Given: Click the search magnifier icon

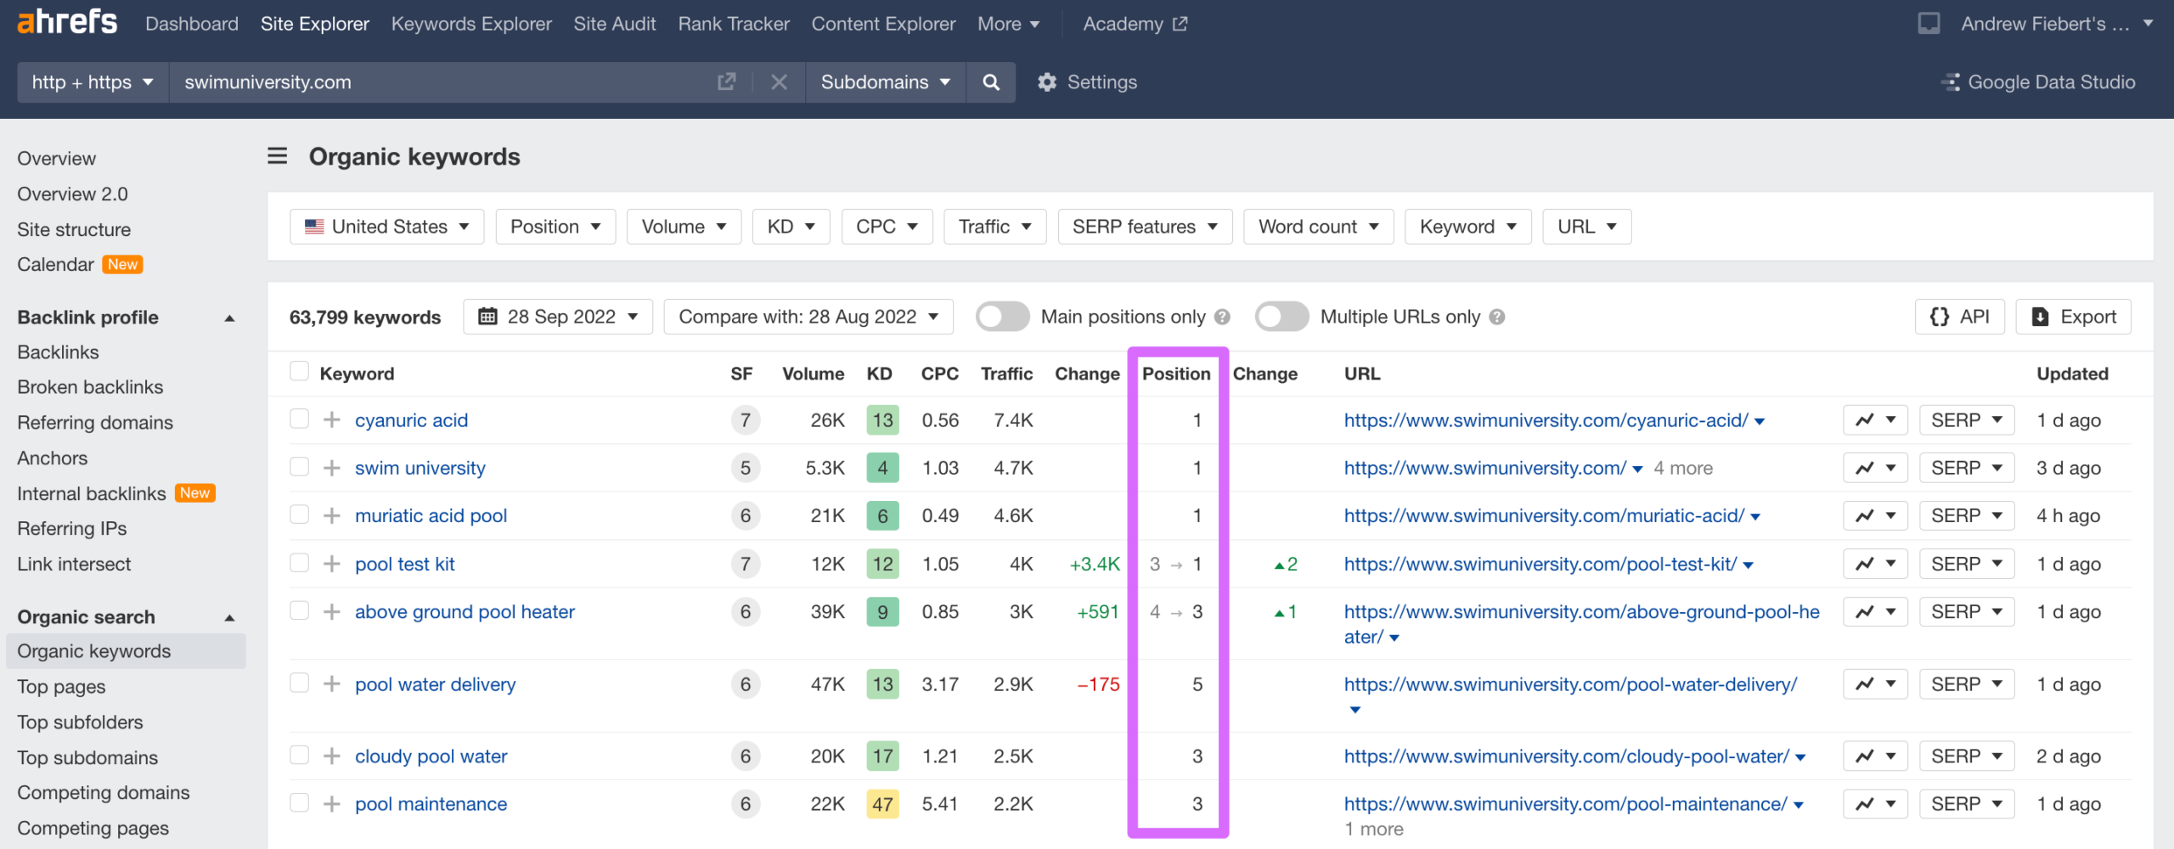Looking at the screenshot, I should point(991,82).
